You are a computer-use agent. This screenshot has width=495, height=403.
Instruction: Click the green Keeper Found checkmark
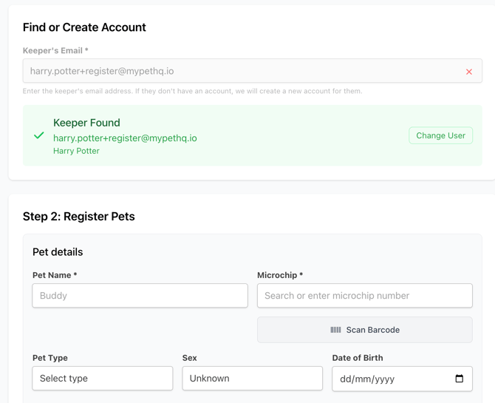(39, 135)
